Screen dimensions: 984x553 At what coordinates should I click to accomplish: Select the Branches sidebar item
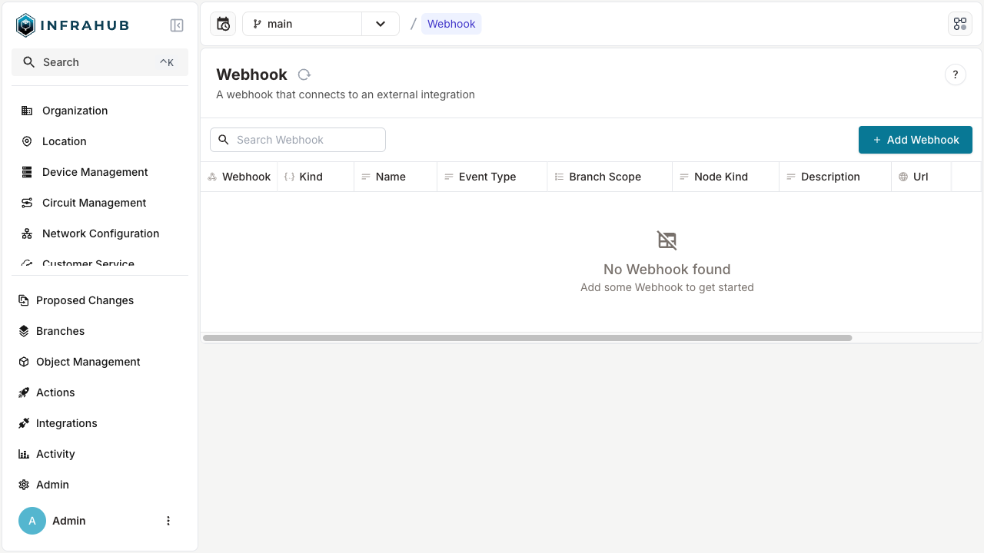point(60,331)
